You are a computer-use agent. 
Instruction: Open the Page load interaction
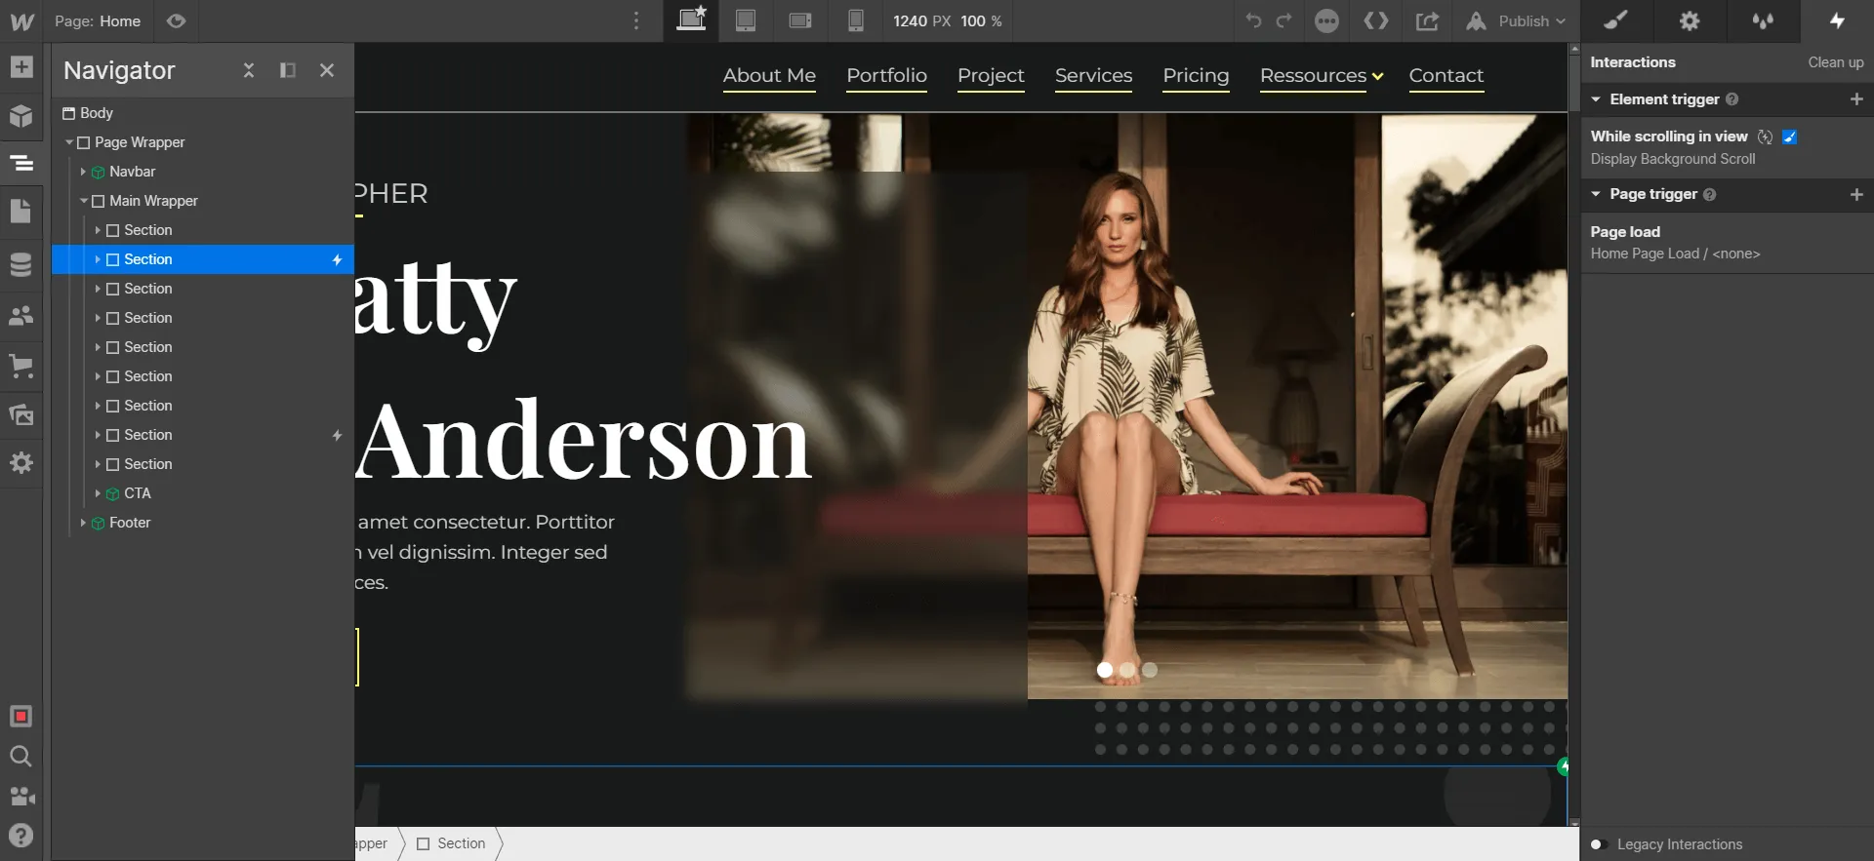(x=1726, y=242)
